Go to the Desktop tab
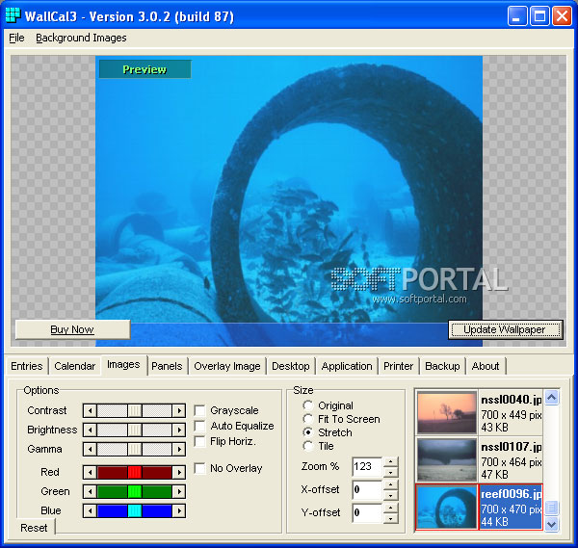 [291, 366]
